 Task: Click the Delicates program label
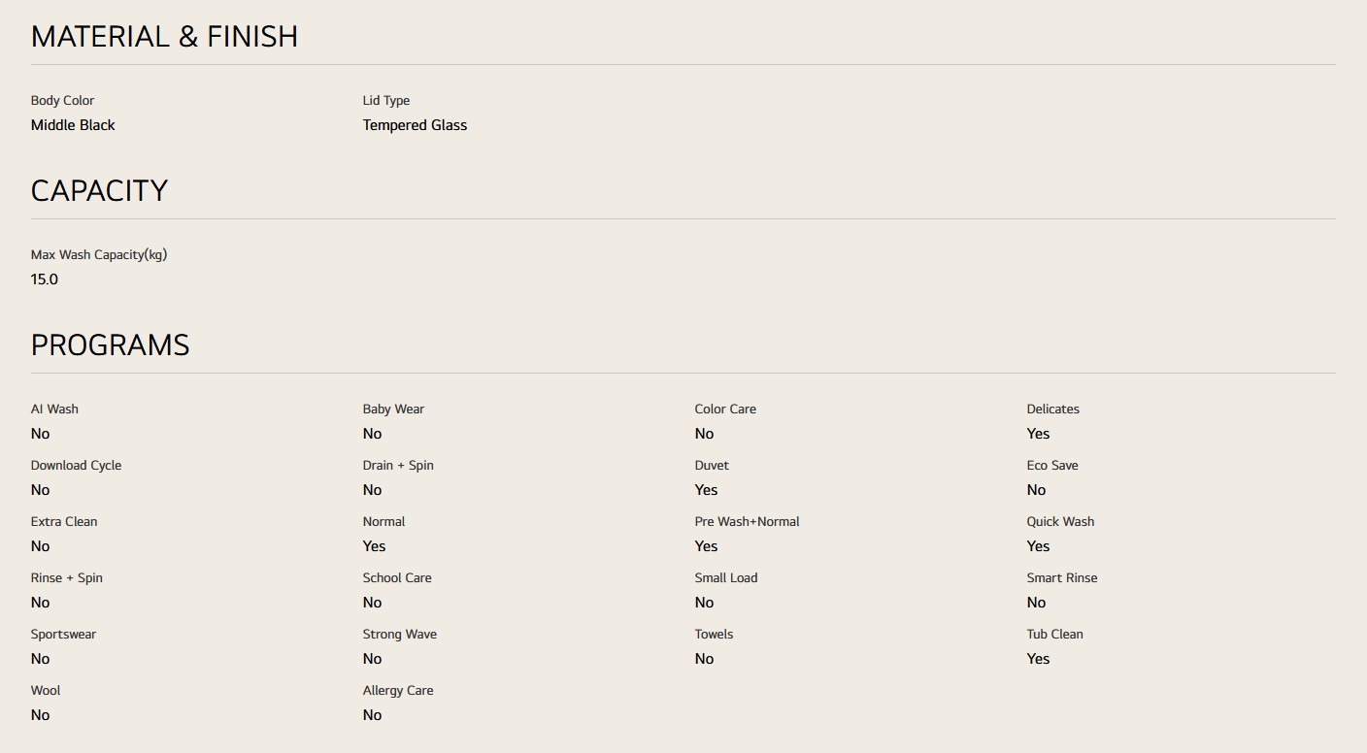tap(1052, 409)
